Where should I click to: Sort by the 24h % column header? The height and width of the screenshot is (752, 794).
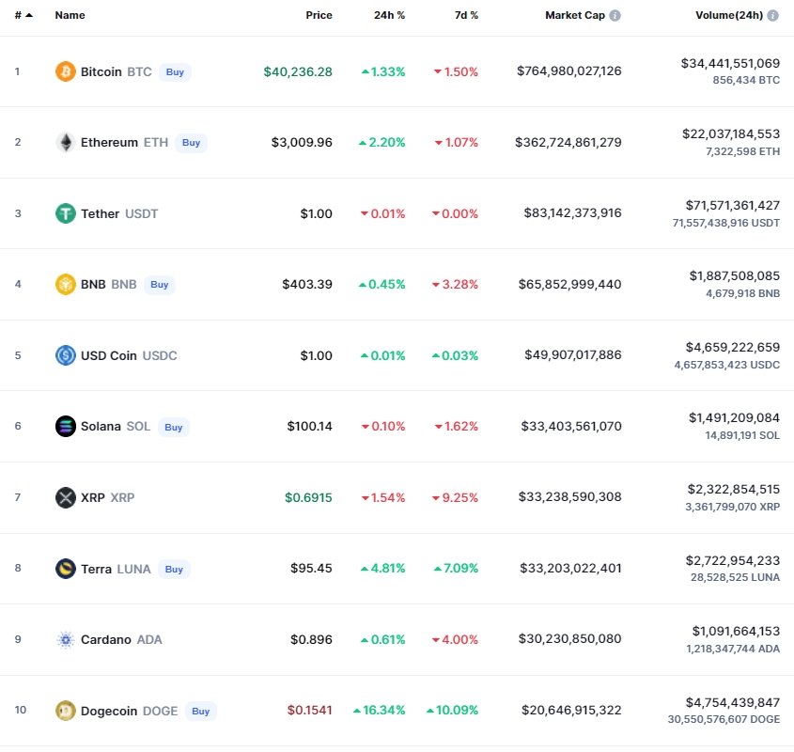pos(390,16)
